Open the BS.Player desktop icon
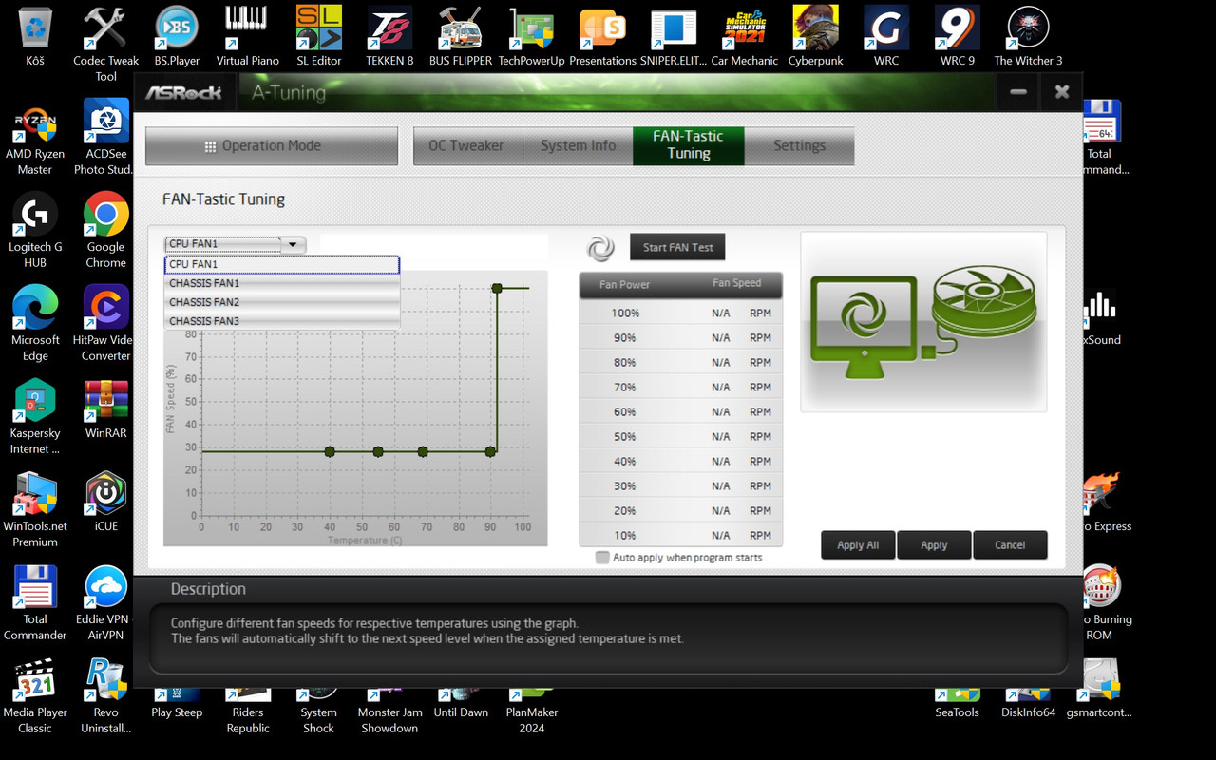 pos(177,36)
